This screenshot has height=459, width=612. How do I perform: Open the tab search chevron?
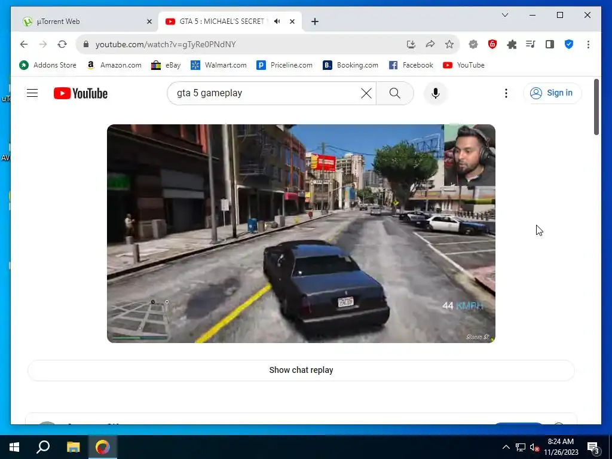[x=504, y=15]
